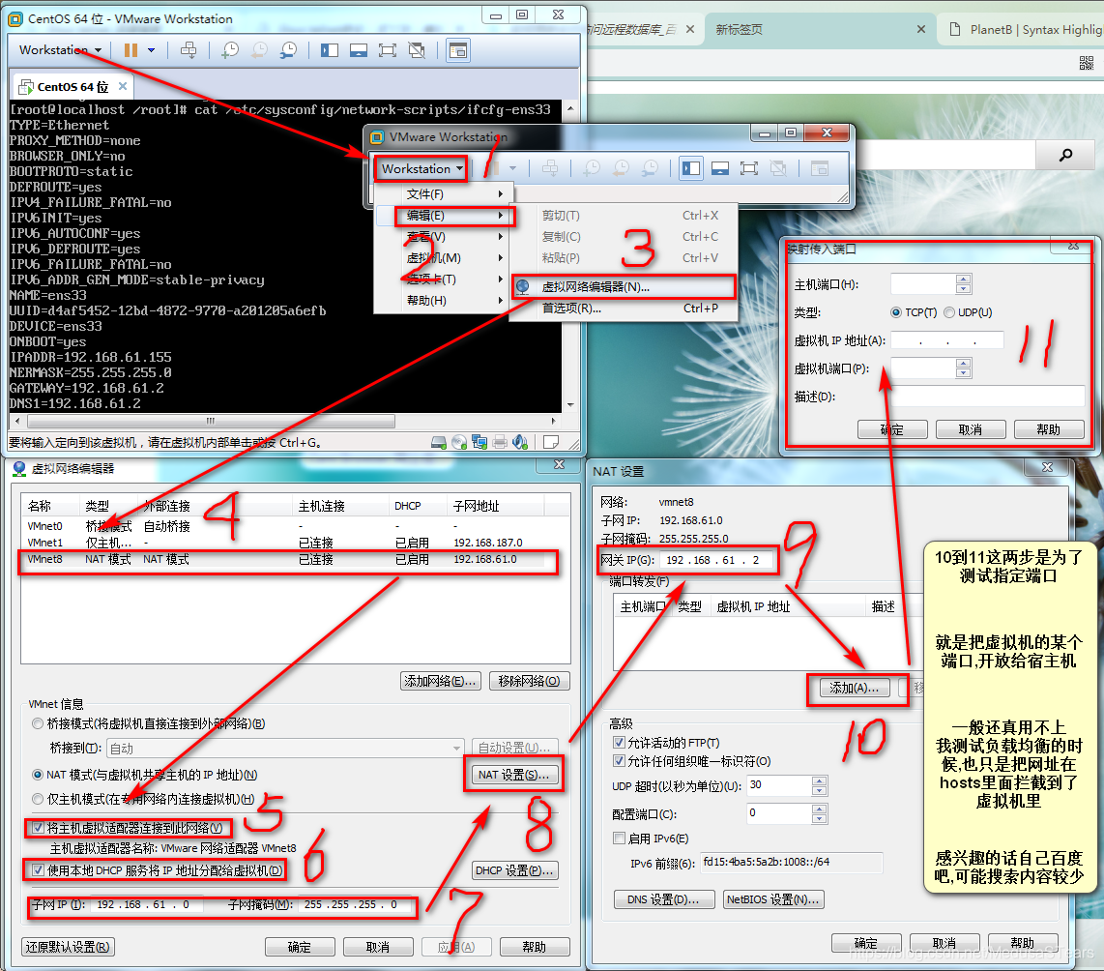Toggle 允许活动的 FTP(T) checkbox
The width and height of the screenshot is (1104, 971).
[x=619, y=742]
